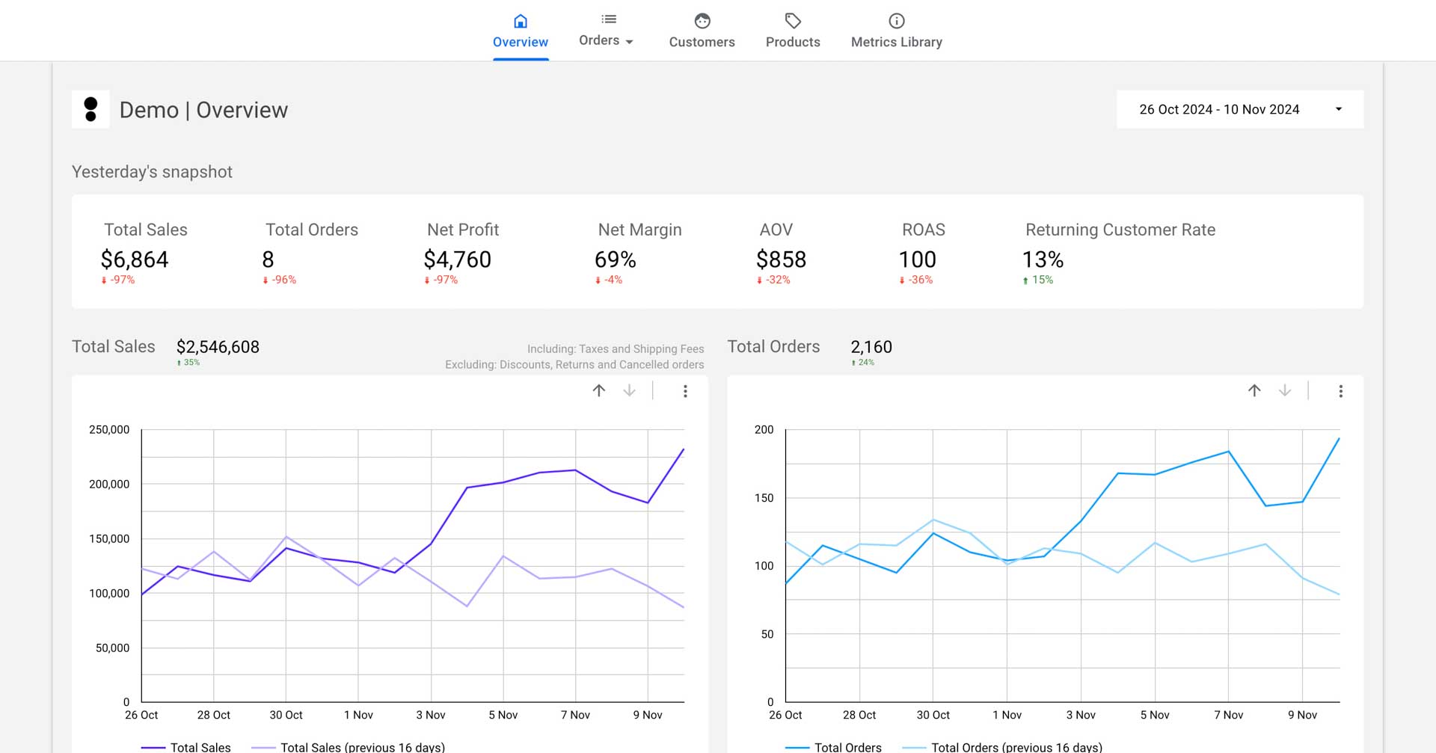Click the 24% growth under total orders
This screenshot has width=1436, height=753.
click(x=862, y=363)
